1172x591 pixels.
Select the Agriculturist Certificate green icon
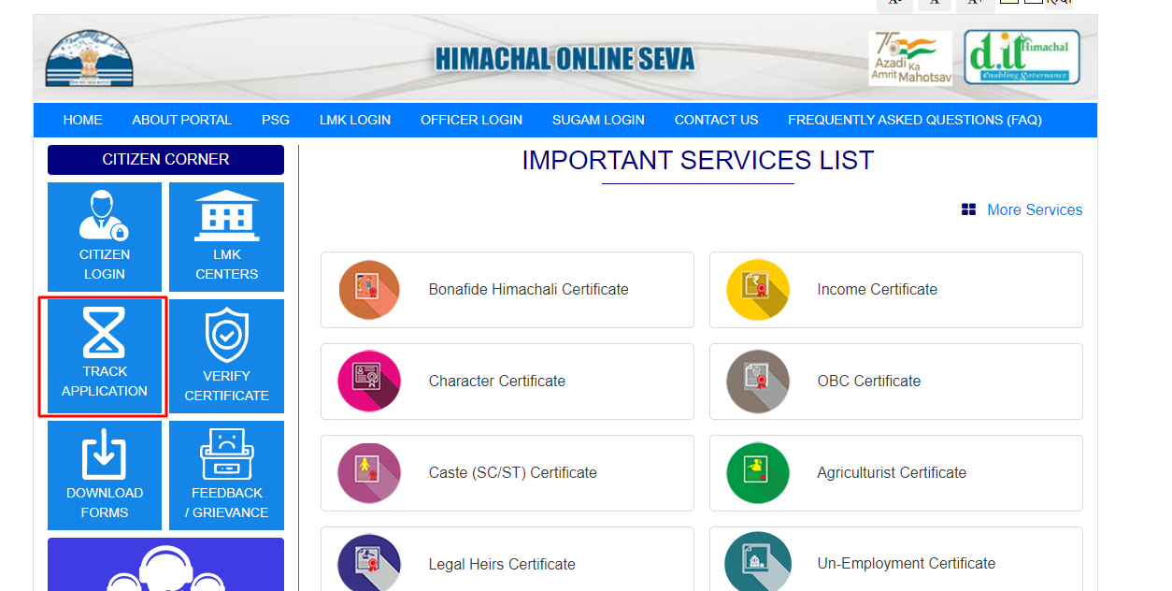(757, 473)
